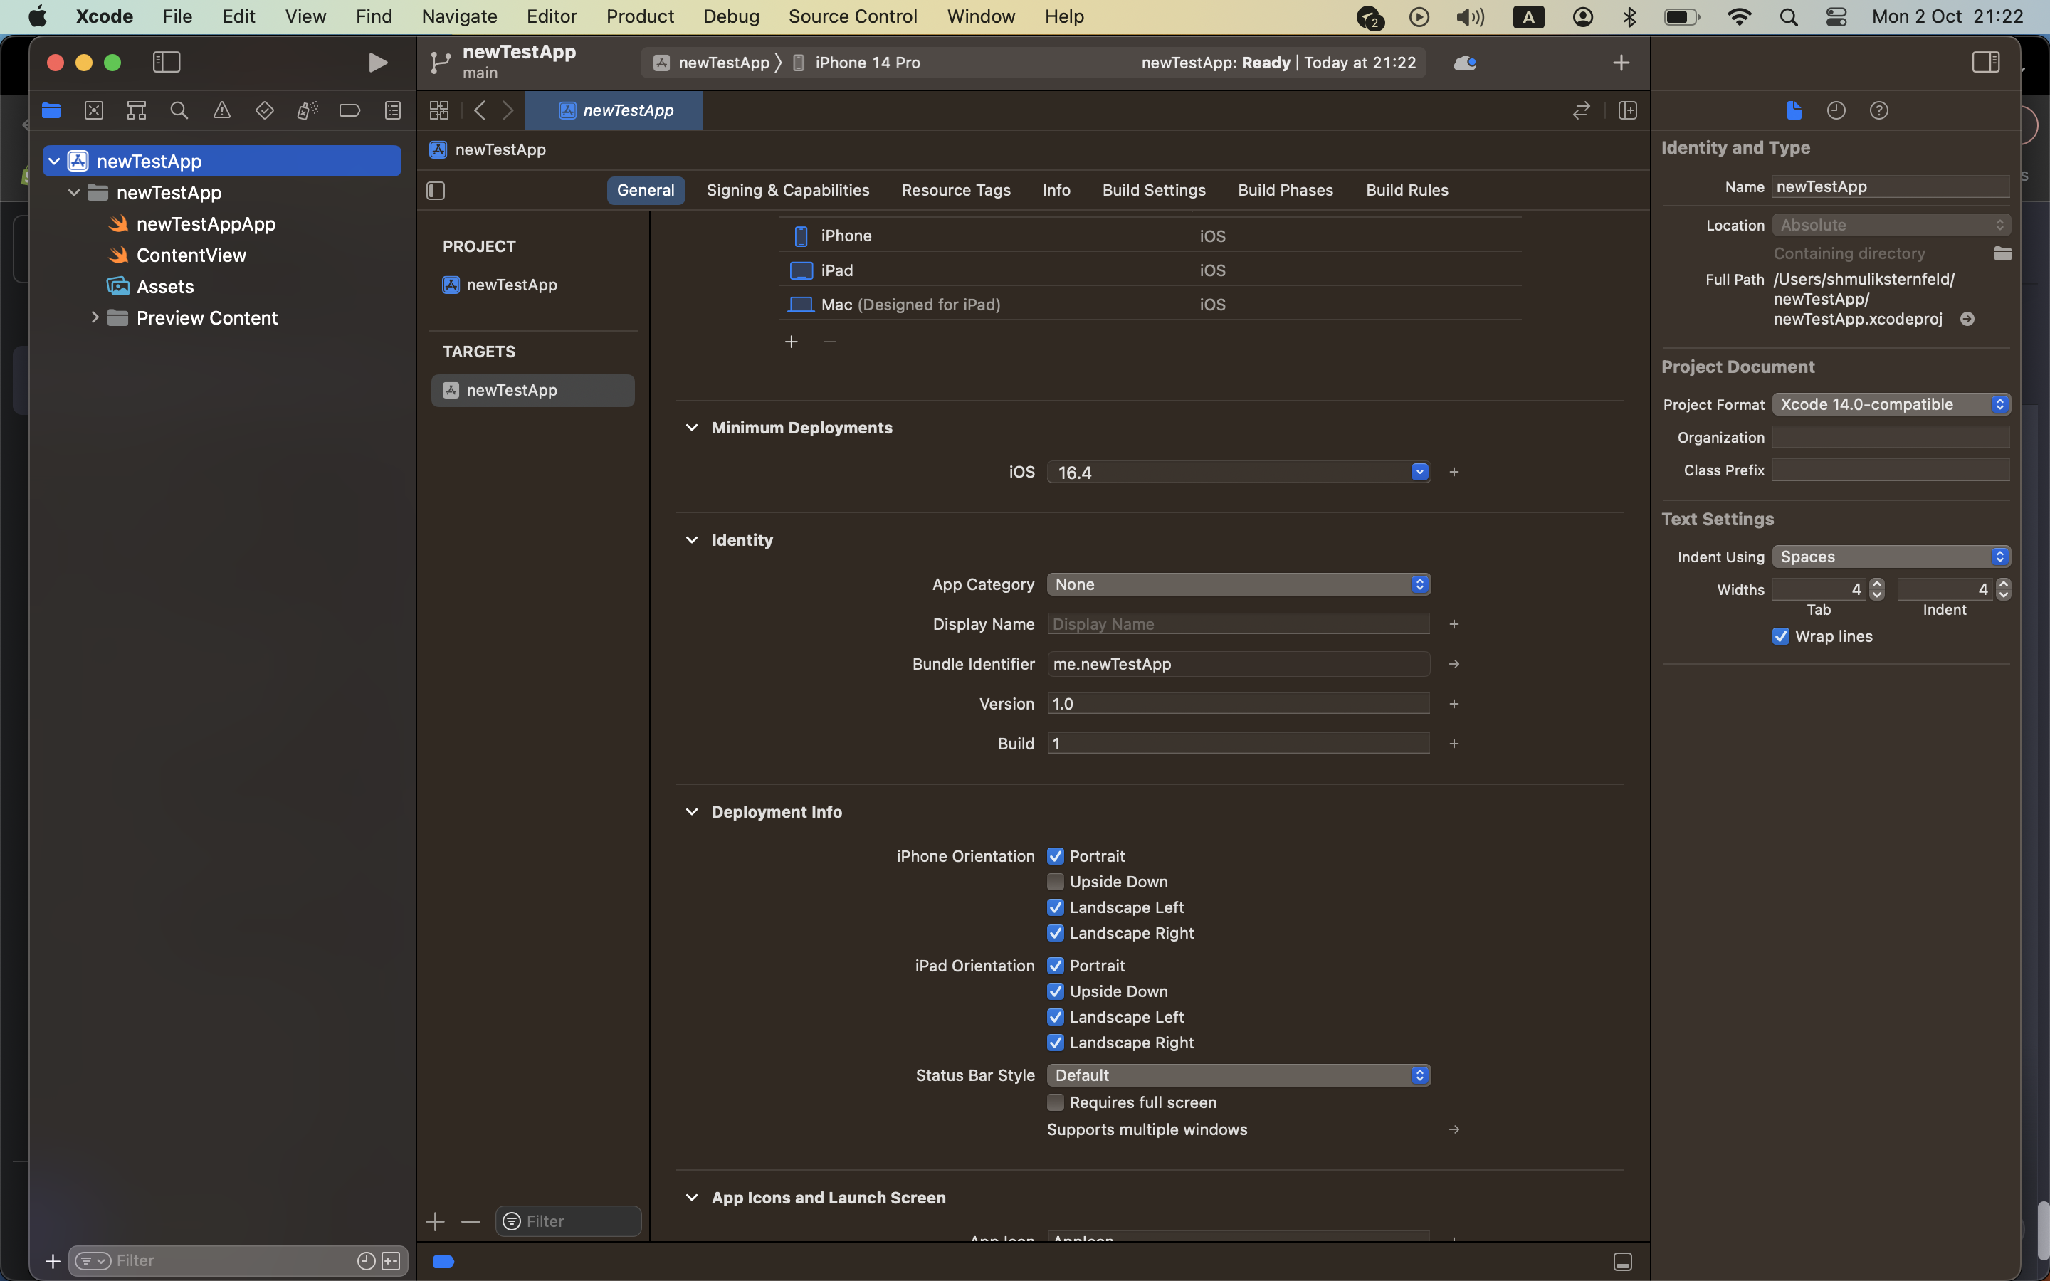Switch to the Resource Tags tab
This screenshot has height=1281, width=2050.
tap(955, 191)
